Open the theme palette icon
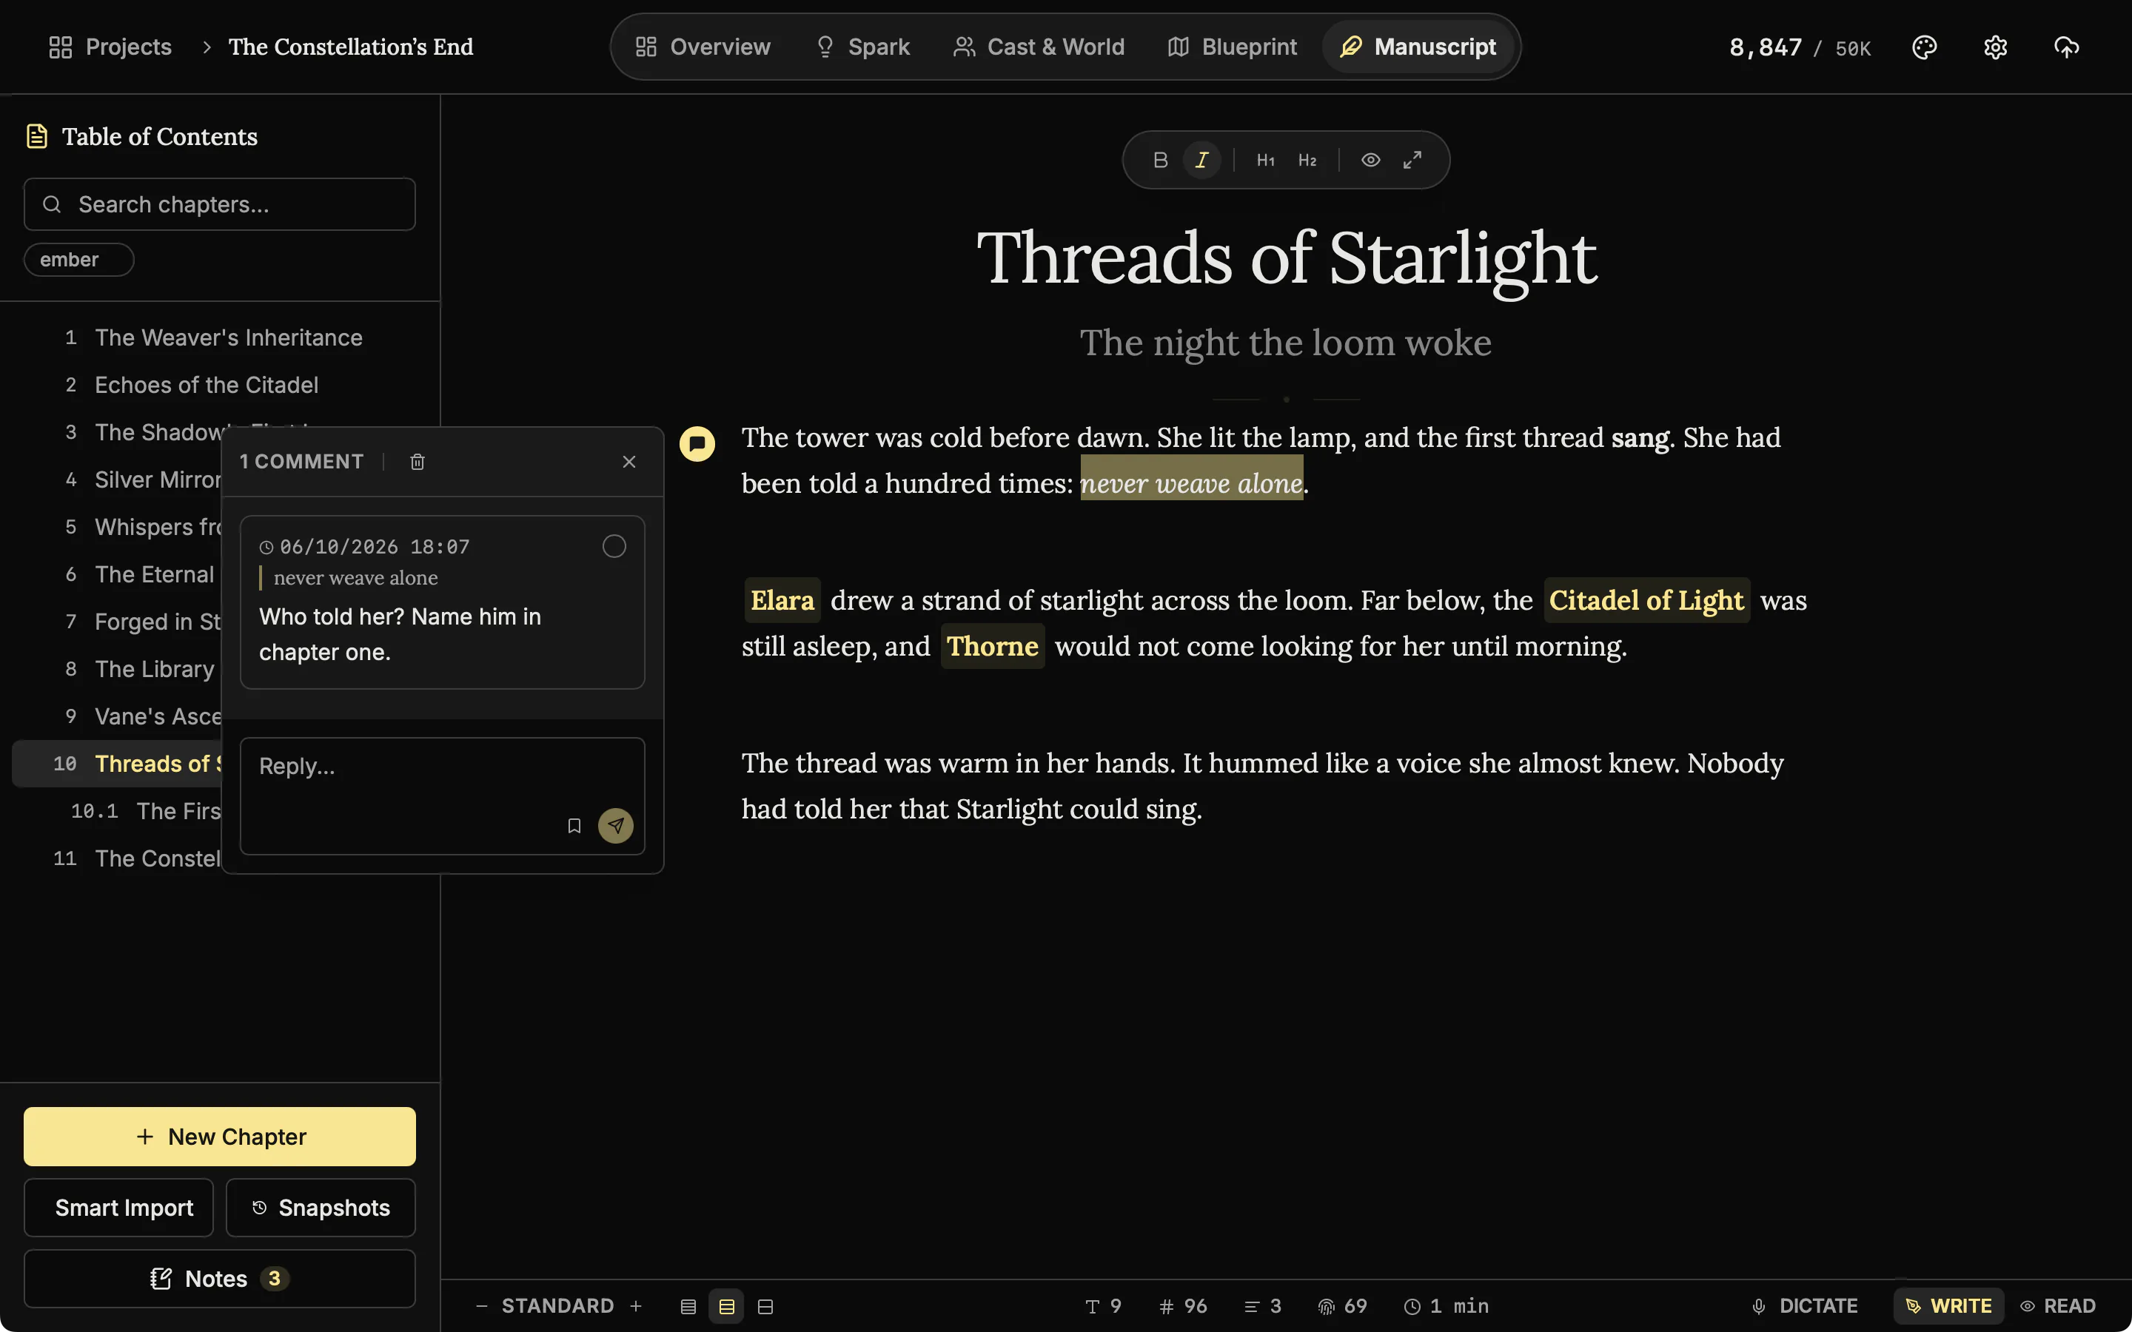 pyautogui.click(x=1924, y=47)
